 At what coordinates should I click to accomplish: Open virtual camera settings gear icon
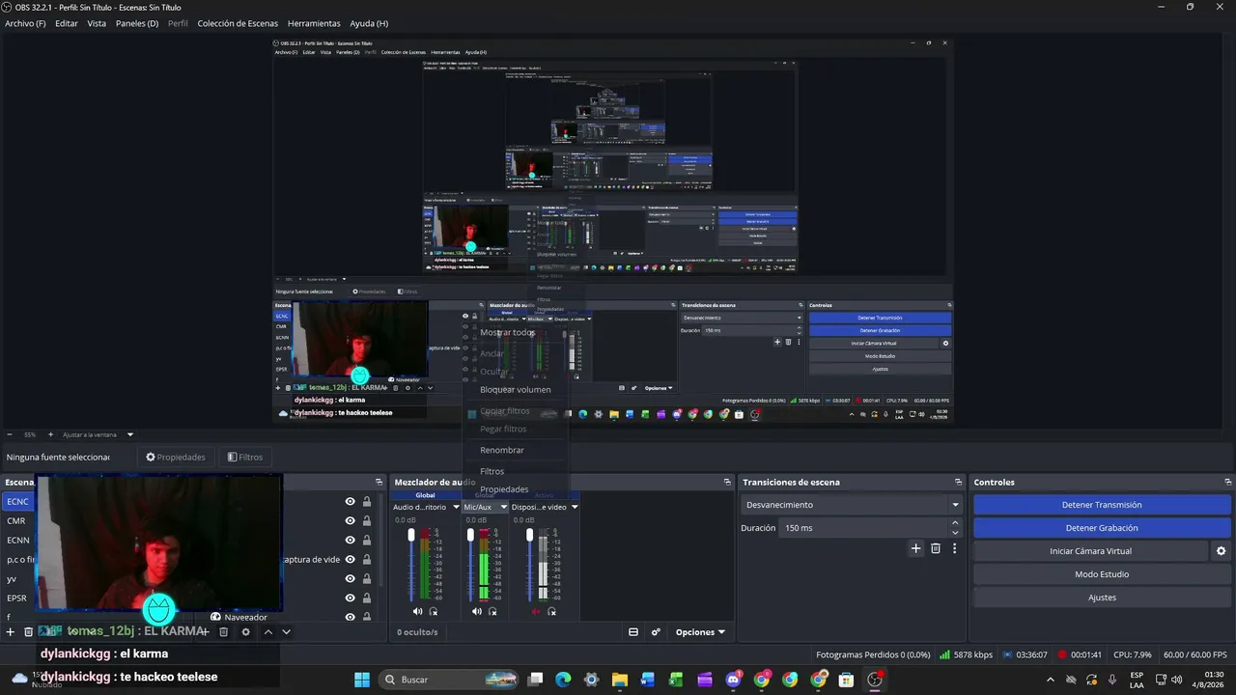click(x=1221, y=551)
